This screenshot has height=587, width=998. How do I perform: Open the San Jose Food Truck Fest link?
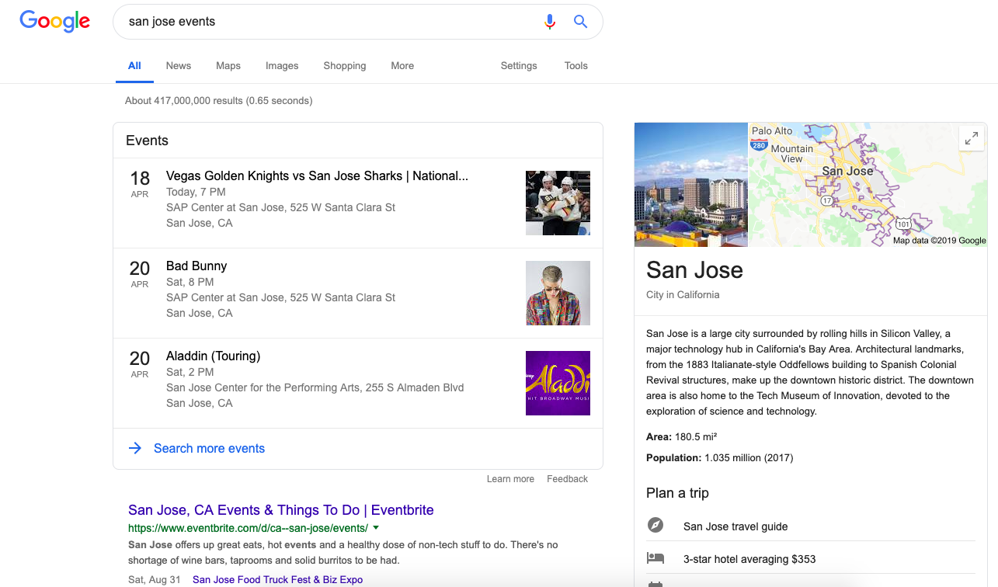(276, 578)
